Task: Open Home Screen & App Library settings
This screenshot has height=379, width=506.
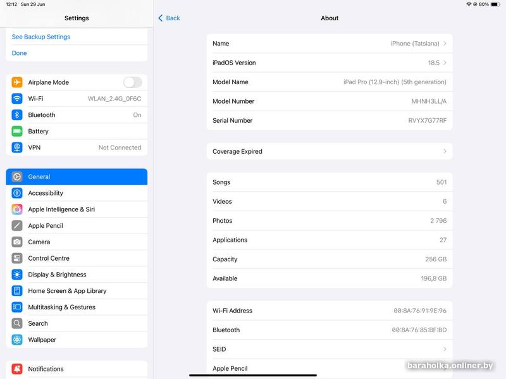Action: click(77, 291)
